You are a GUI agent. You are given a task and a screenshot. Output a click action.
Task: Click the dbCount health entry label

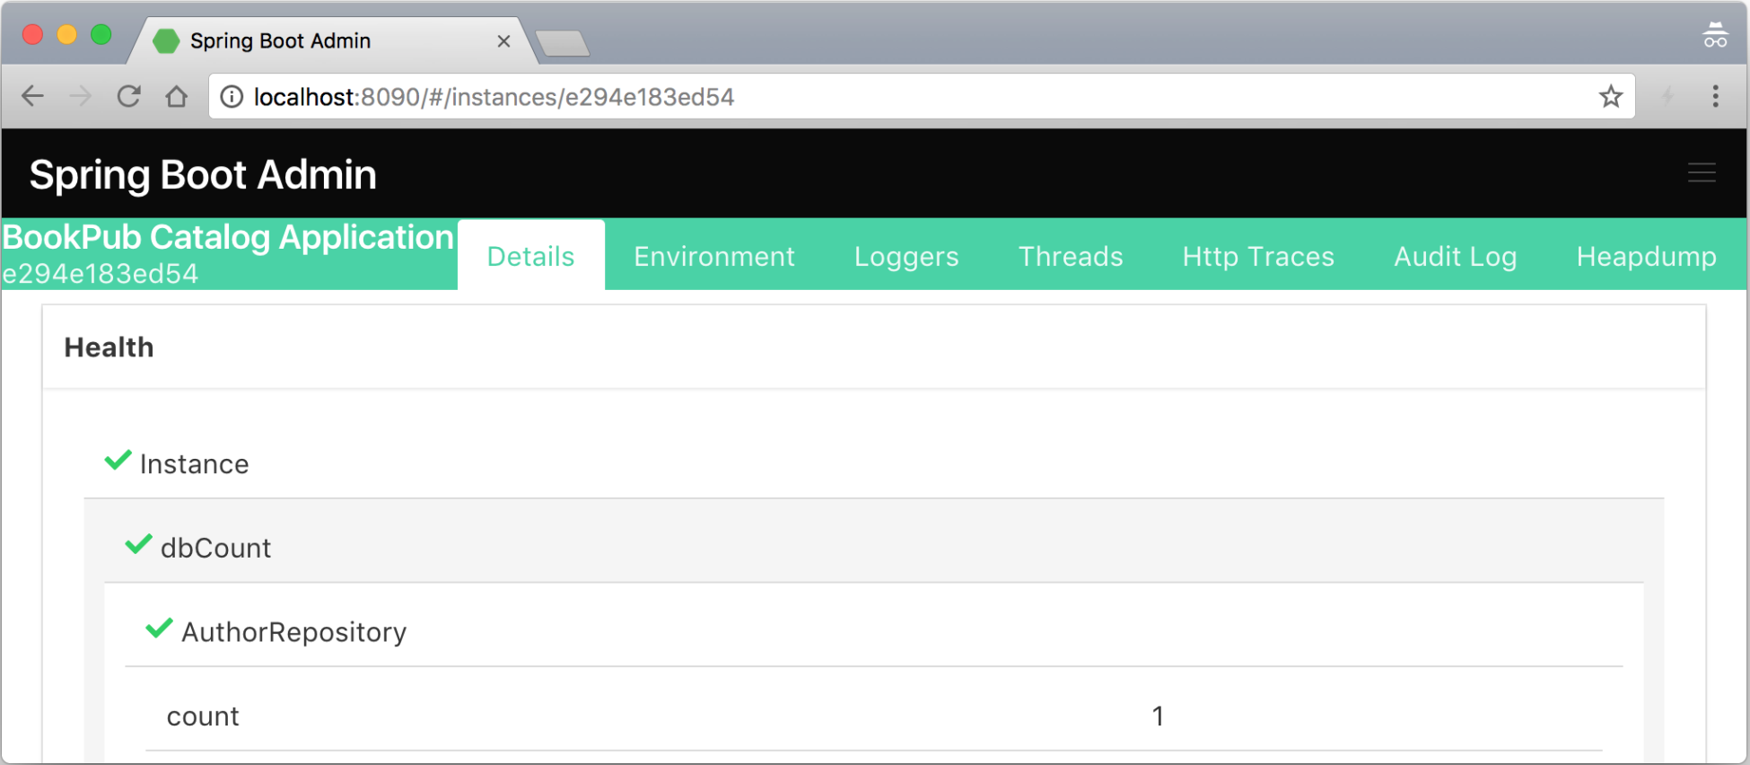(215, 548)
